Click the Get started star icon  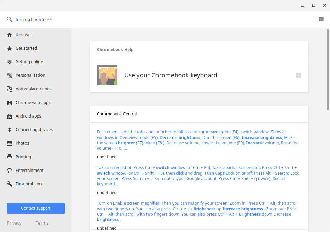coord(9,48)
